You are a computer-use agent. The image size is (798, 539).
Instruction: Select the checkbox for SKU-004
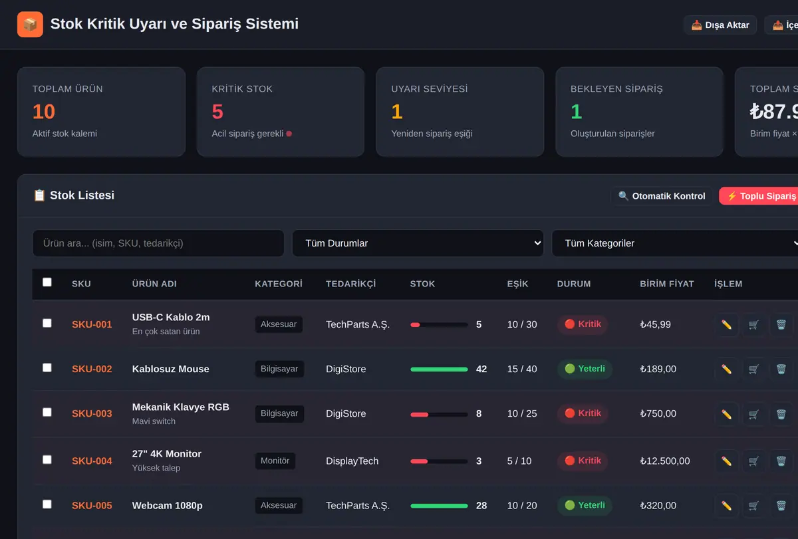(x=47, y=459)
